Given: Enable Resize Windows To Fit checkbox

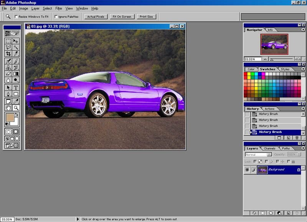Looking at the screenshot, I should [16, 17].
